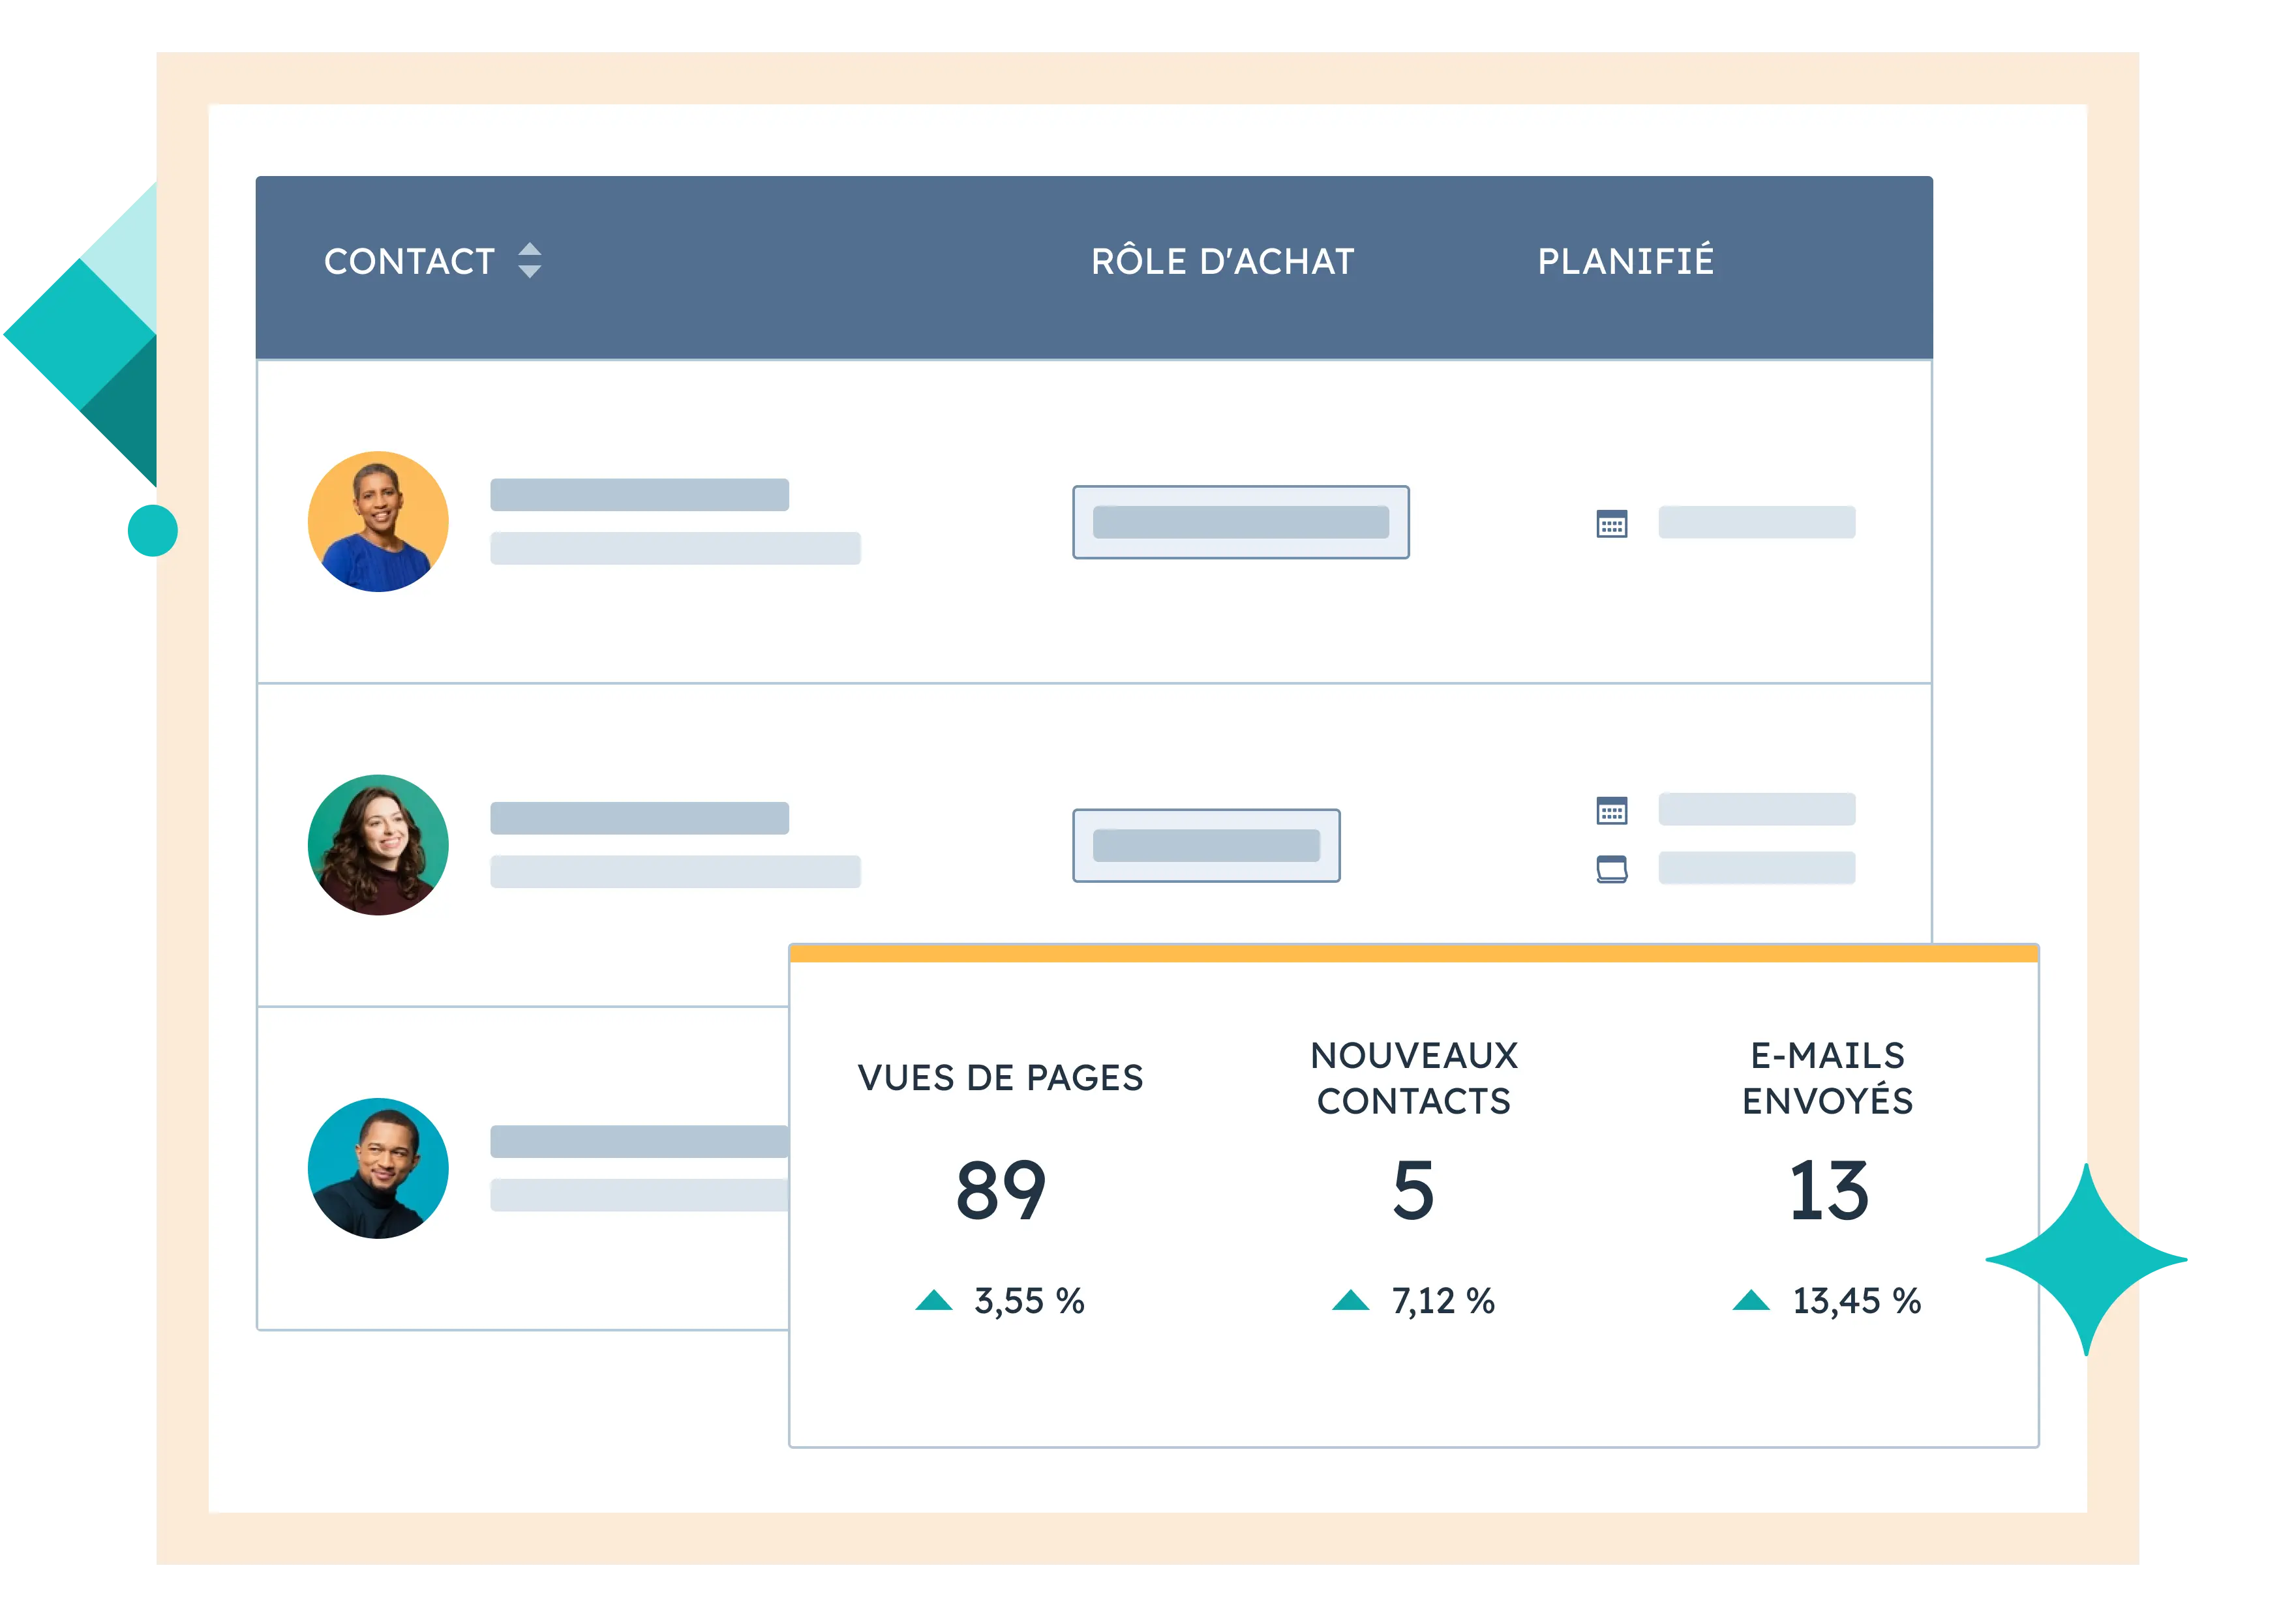Select the PLANIFIÉ column header
Image resolution: width=2296 pixels, height=1617 pixels.
point(1625,262)
